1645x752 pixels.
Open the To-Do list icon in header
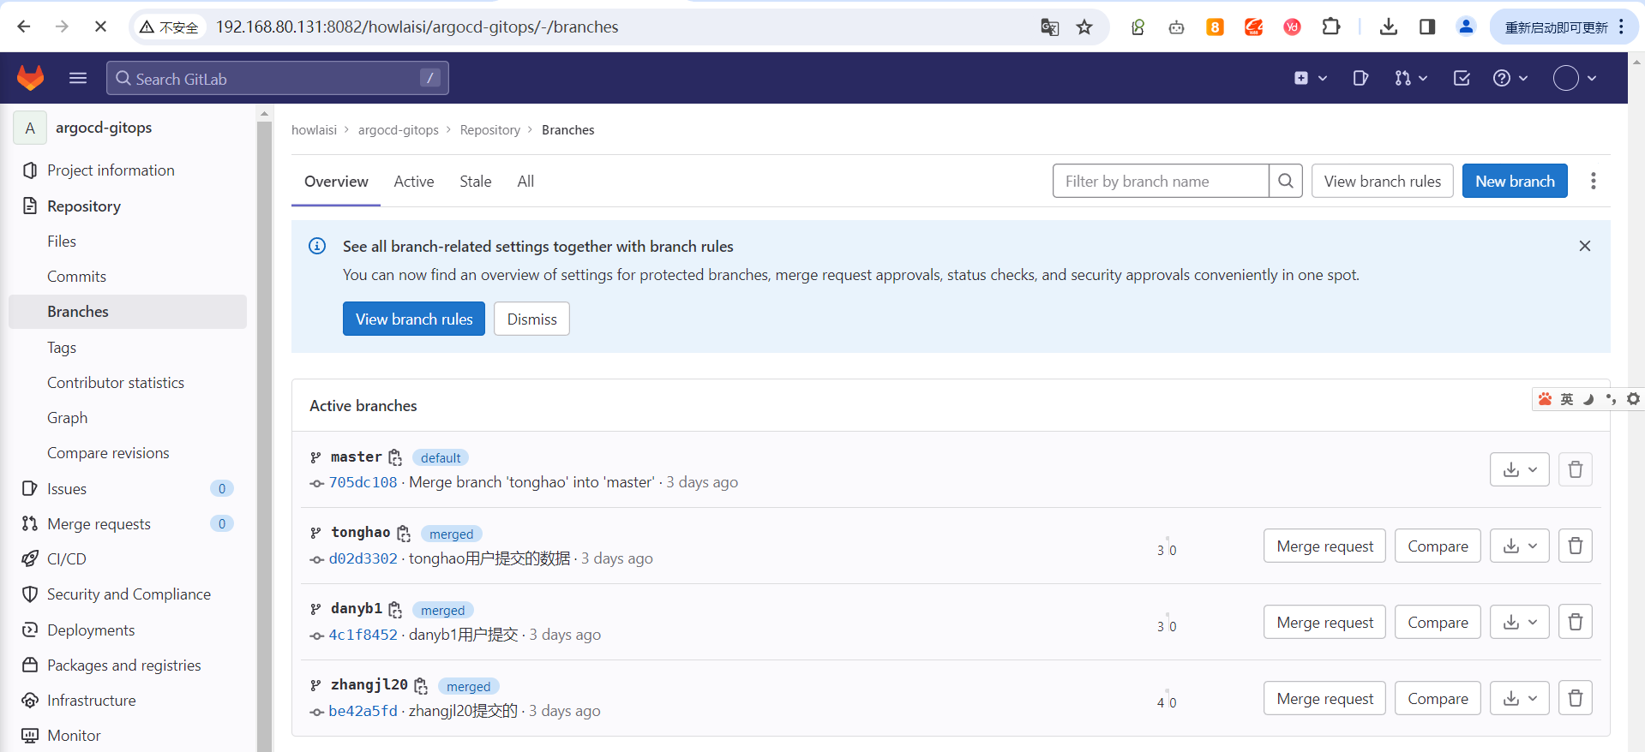click(x=1462, y=78)
